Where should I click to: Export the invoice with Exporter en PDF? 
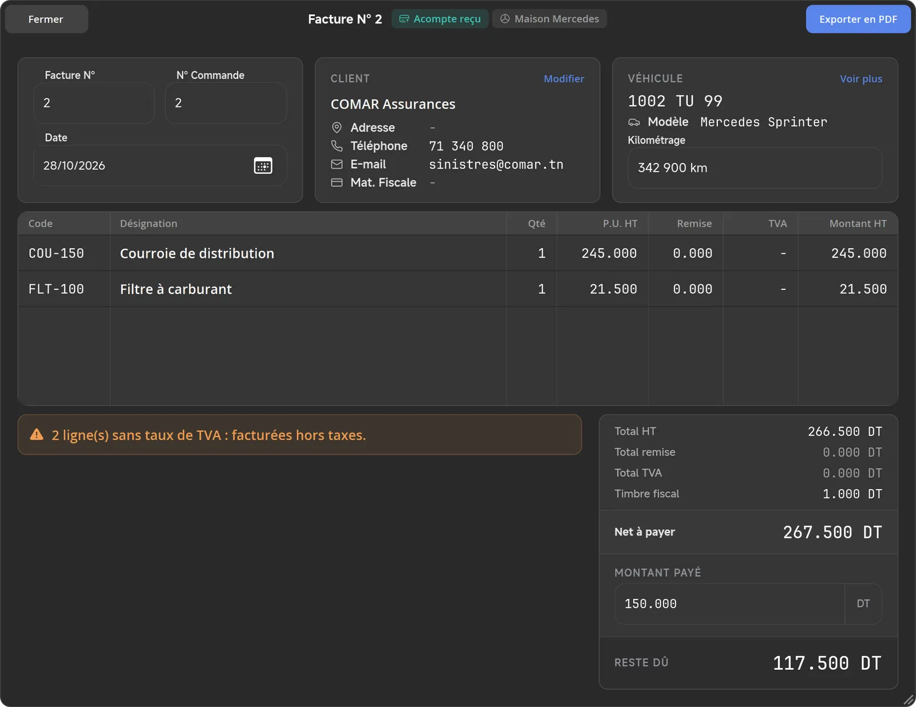coord(858,19)
